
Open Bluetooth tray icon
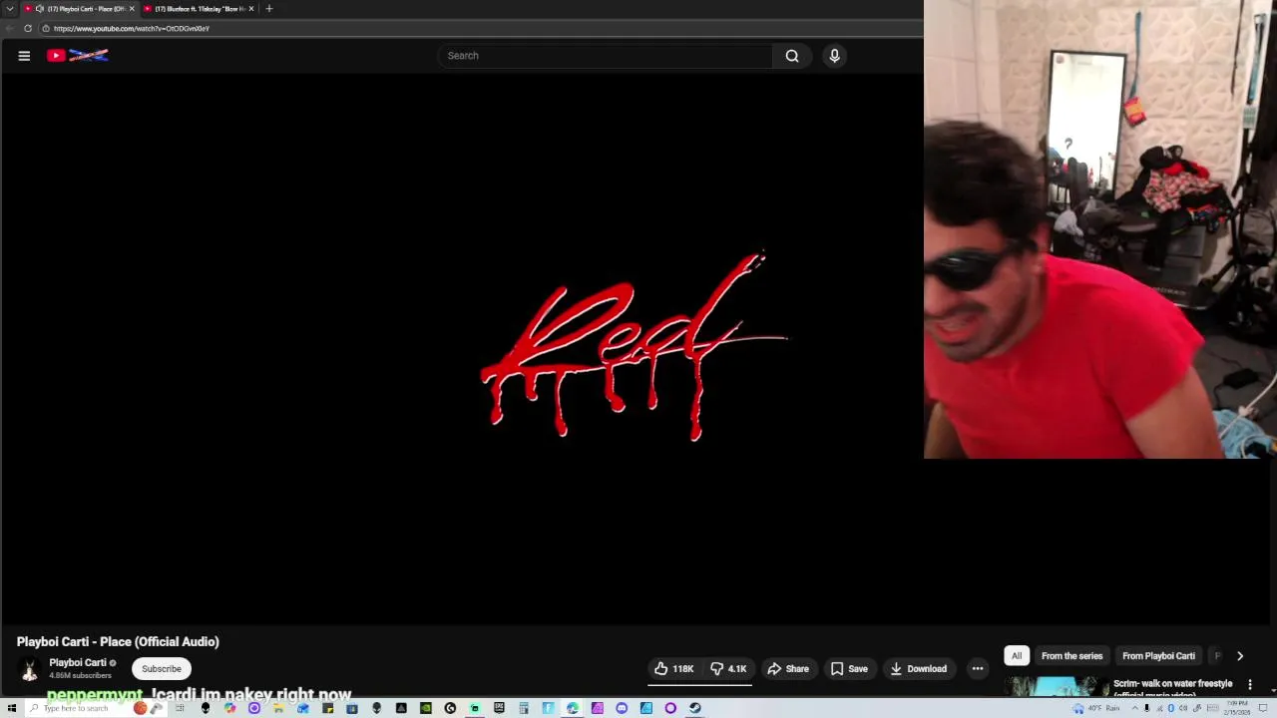pos(1171,708)
